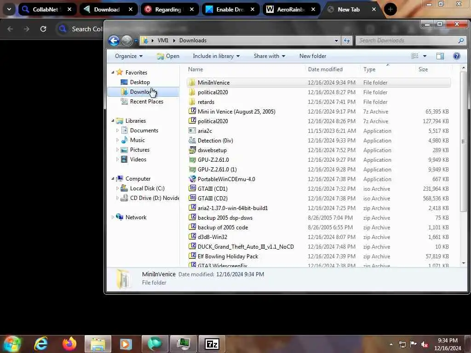Select the political2020 folder icon
Screen dimensions: 471x353
pos(192,92)
